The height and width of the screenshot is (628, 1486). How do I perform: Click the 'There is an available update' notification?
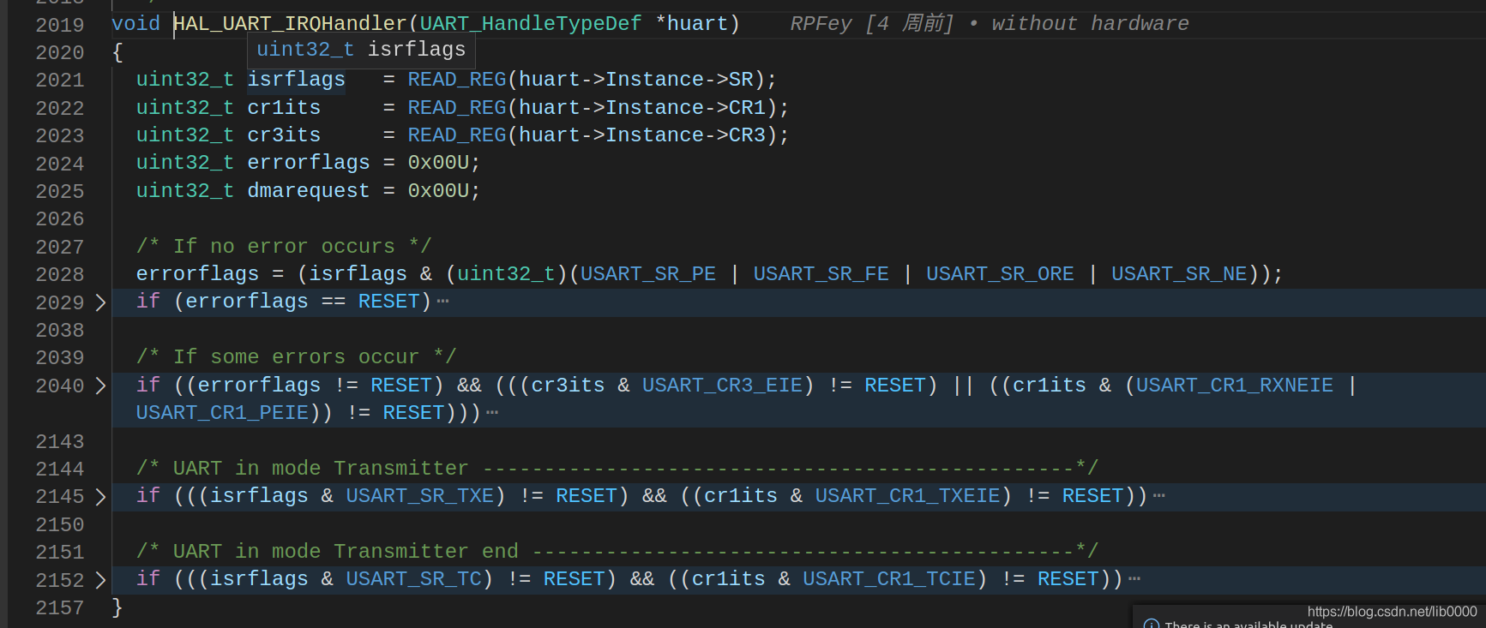click(x=1248, y=625)
